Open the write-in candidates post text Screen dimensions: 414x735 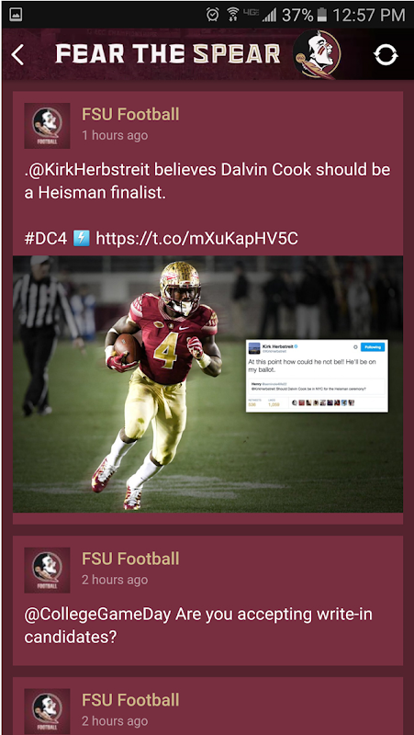[x=198, y=626]
